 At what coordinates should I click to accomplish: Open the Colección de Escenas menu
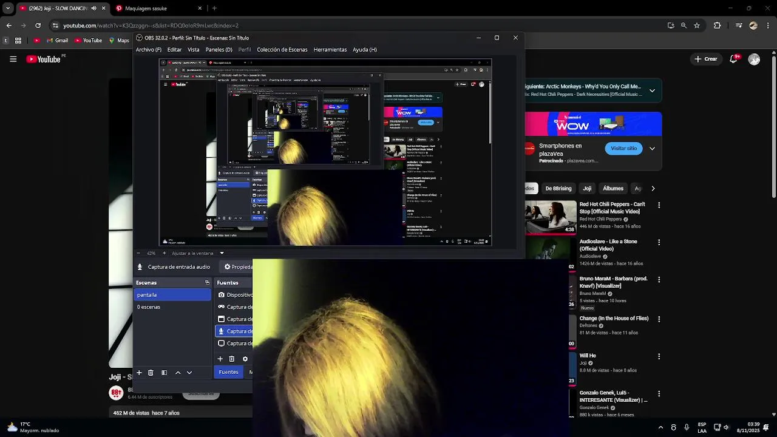point(282,50)
